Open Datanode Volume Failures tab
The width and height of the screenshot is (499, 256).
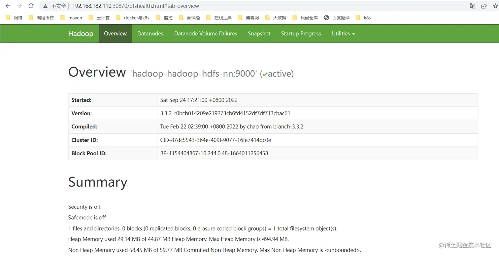coord(206,34)
